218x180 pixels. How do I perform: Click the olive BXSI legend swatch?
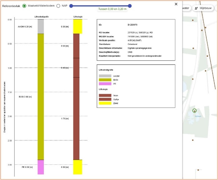tap(104, 80)
